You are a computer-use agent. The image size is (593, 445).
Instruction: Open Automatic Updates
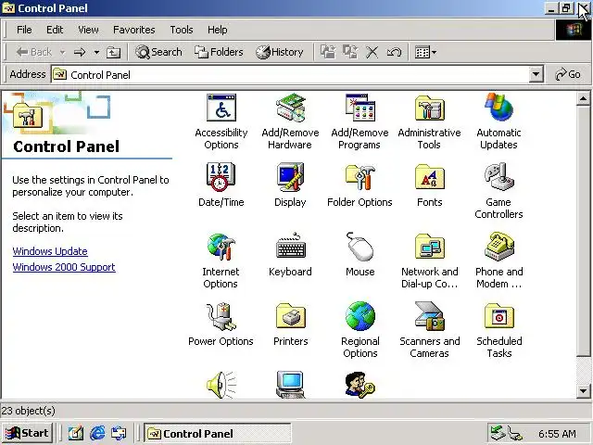[498, 121]
